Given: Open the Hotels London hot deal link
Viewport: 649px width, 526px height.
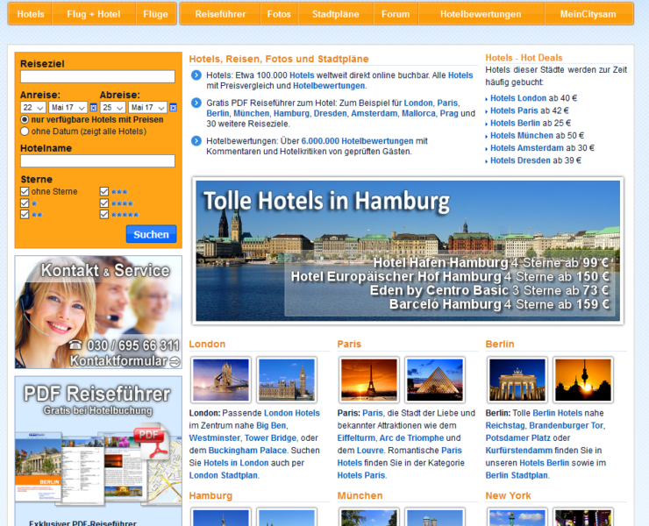Looking at the screenshot, I should 518,98.
